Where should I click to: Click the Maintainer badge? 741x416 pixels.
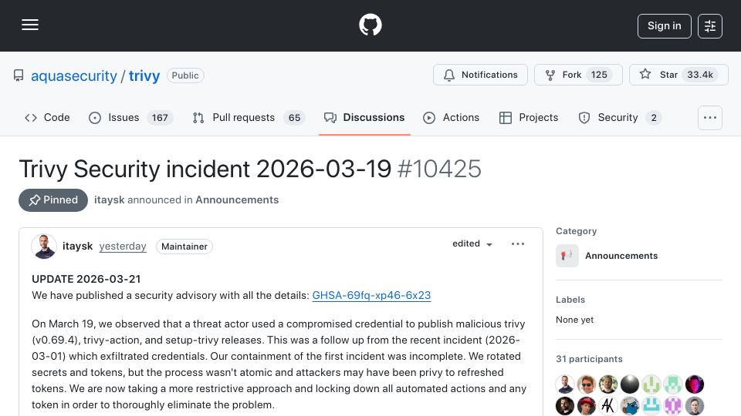184,247
